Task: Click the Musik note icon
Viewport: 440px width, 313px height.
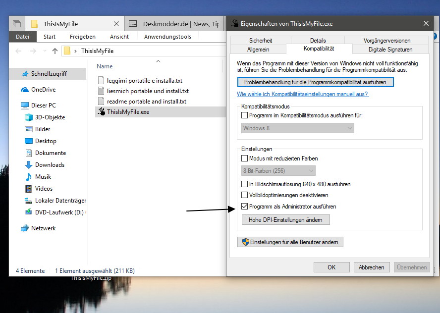Action: click(29, 177)
